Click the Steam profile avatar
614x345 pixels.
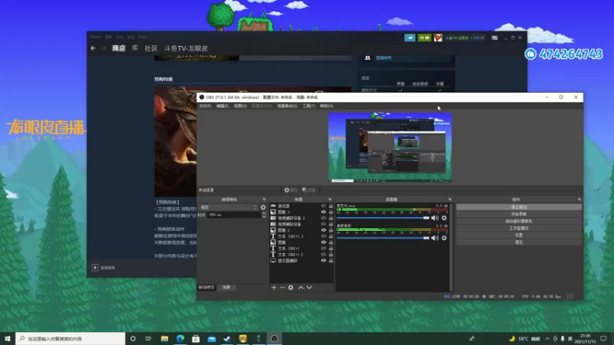437,38
